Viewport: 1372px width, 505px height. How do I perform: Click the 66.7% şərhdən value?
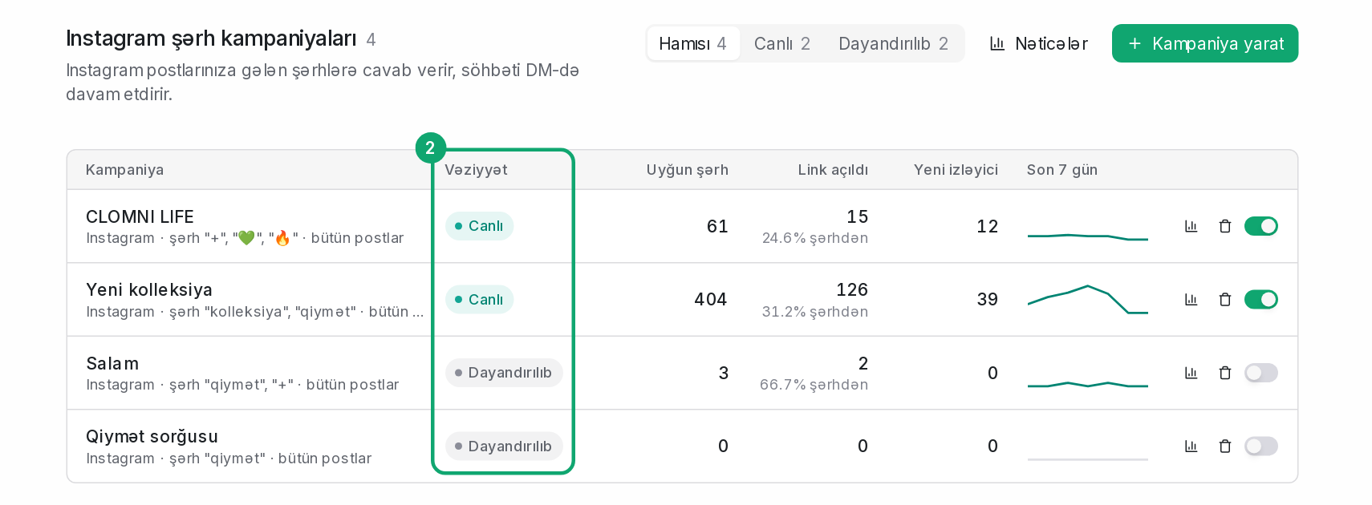tap(814, 385)
